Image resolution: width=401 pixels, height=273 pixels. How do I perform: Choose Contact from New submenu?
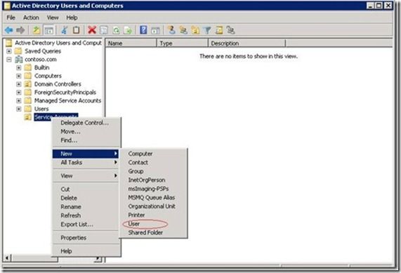pyautogui.click(x=153, y=163)
